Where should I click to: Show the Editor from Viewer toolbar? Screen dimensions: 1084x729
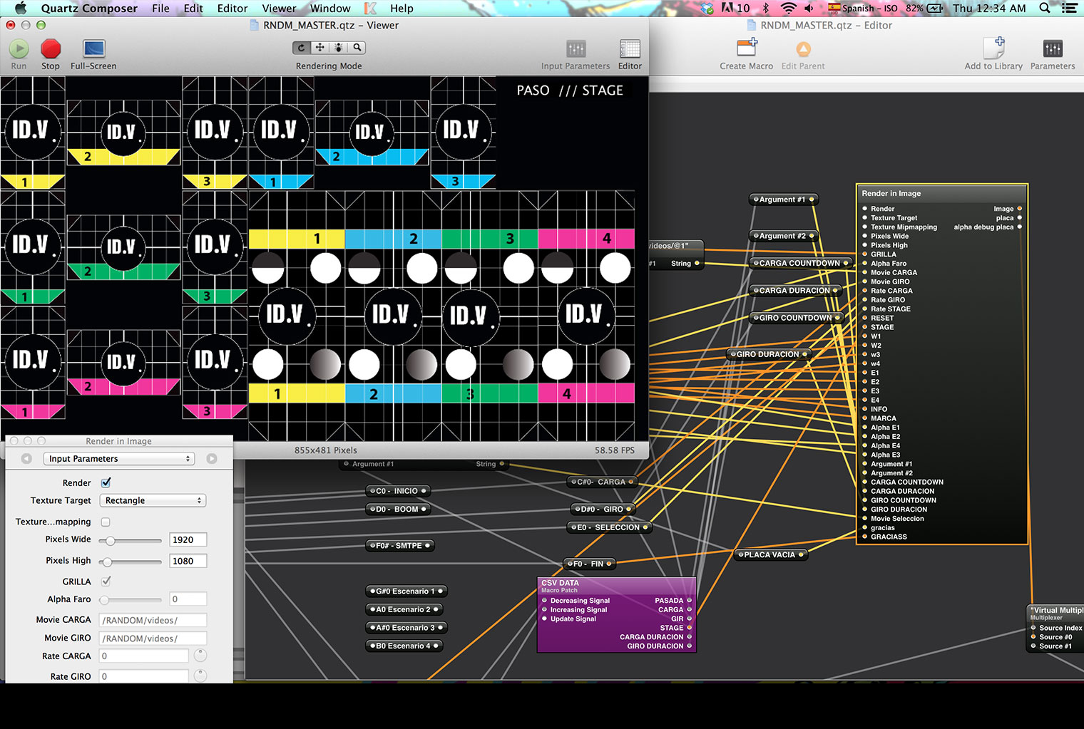(x=630, y=49)
